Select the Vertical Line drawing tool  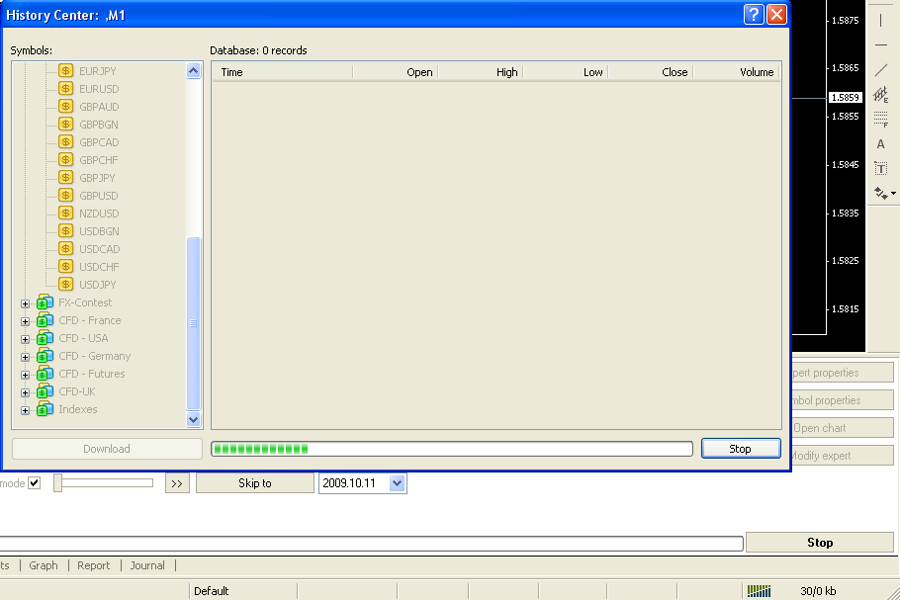click(x=881, y=20)
